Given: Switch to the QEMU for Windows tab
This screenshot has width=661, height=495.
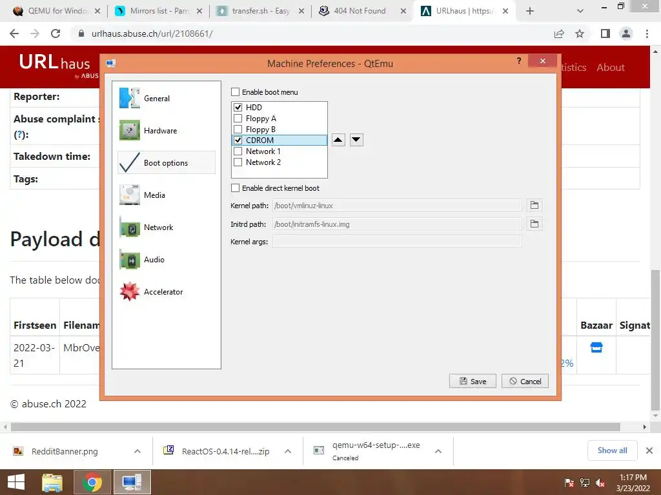Looking at the screenshot, I should tap(57, 11).
